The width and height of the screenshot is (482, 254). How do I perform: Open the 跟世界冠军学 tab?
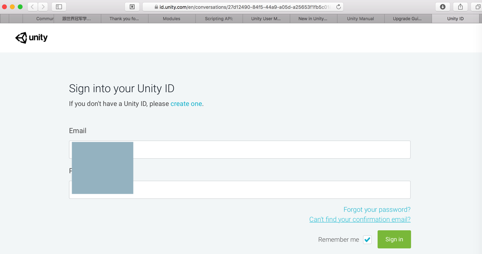point(77,19)
